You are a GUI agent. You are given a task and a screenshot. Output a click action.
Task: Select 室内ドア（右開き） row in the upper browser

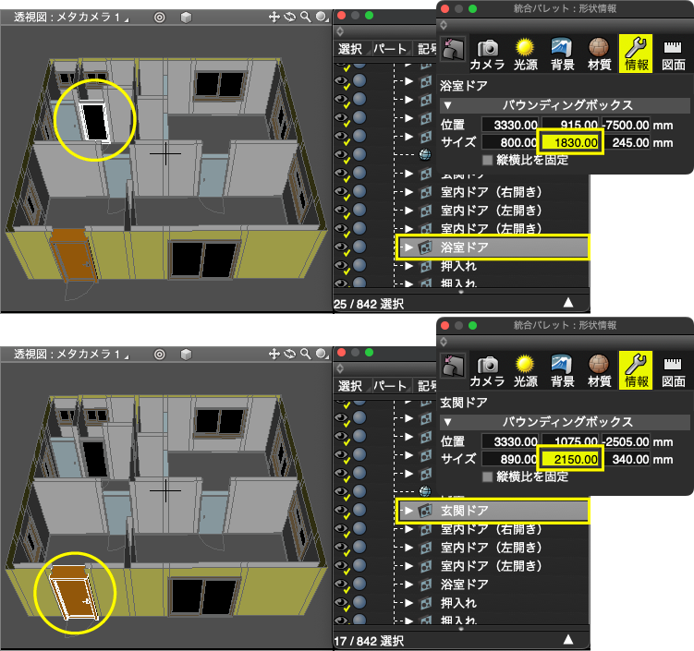pyautogui.click(x=493, y=192)
